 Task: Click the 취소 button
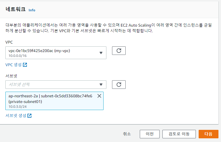(x=127, y=134)
